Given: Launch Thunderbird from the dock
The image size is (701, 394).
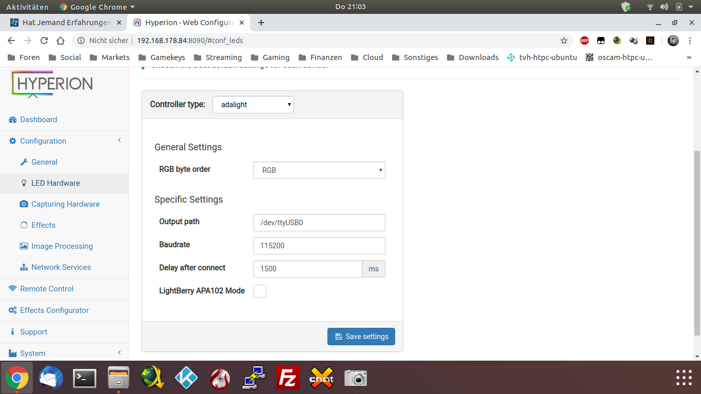Looking at the screenshot, I should (51, 379).
